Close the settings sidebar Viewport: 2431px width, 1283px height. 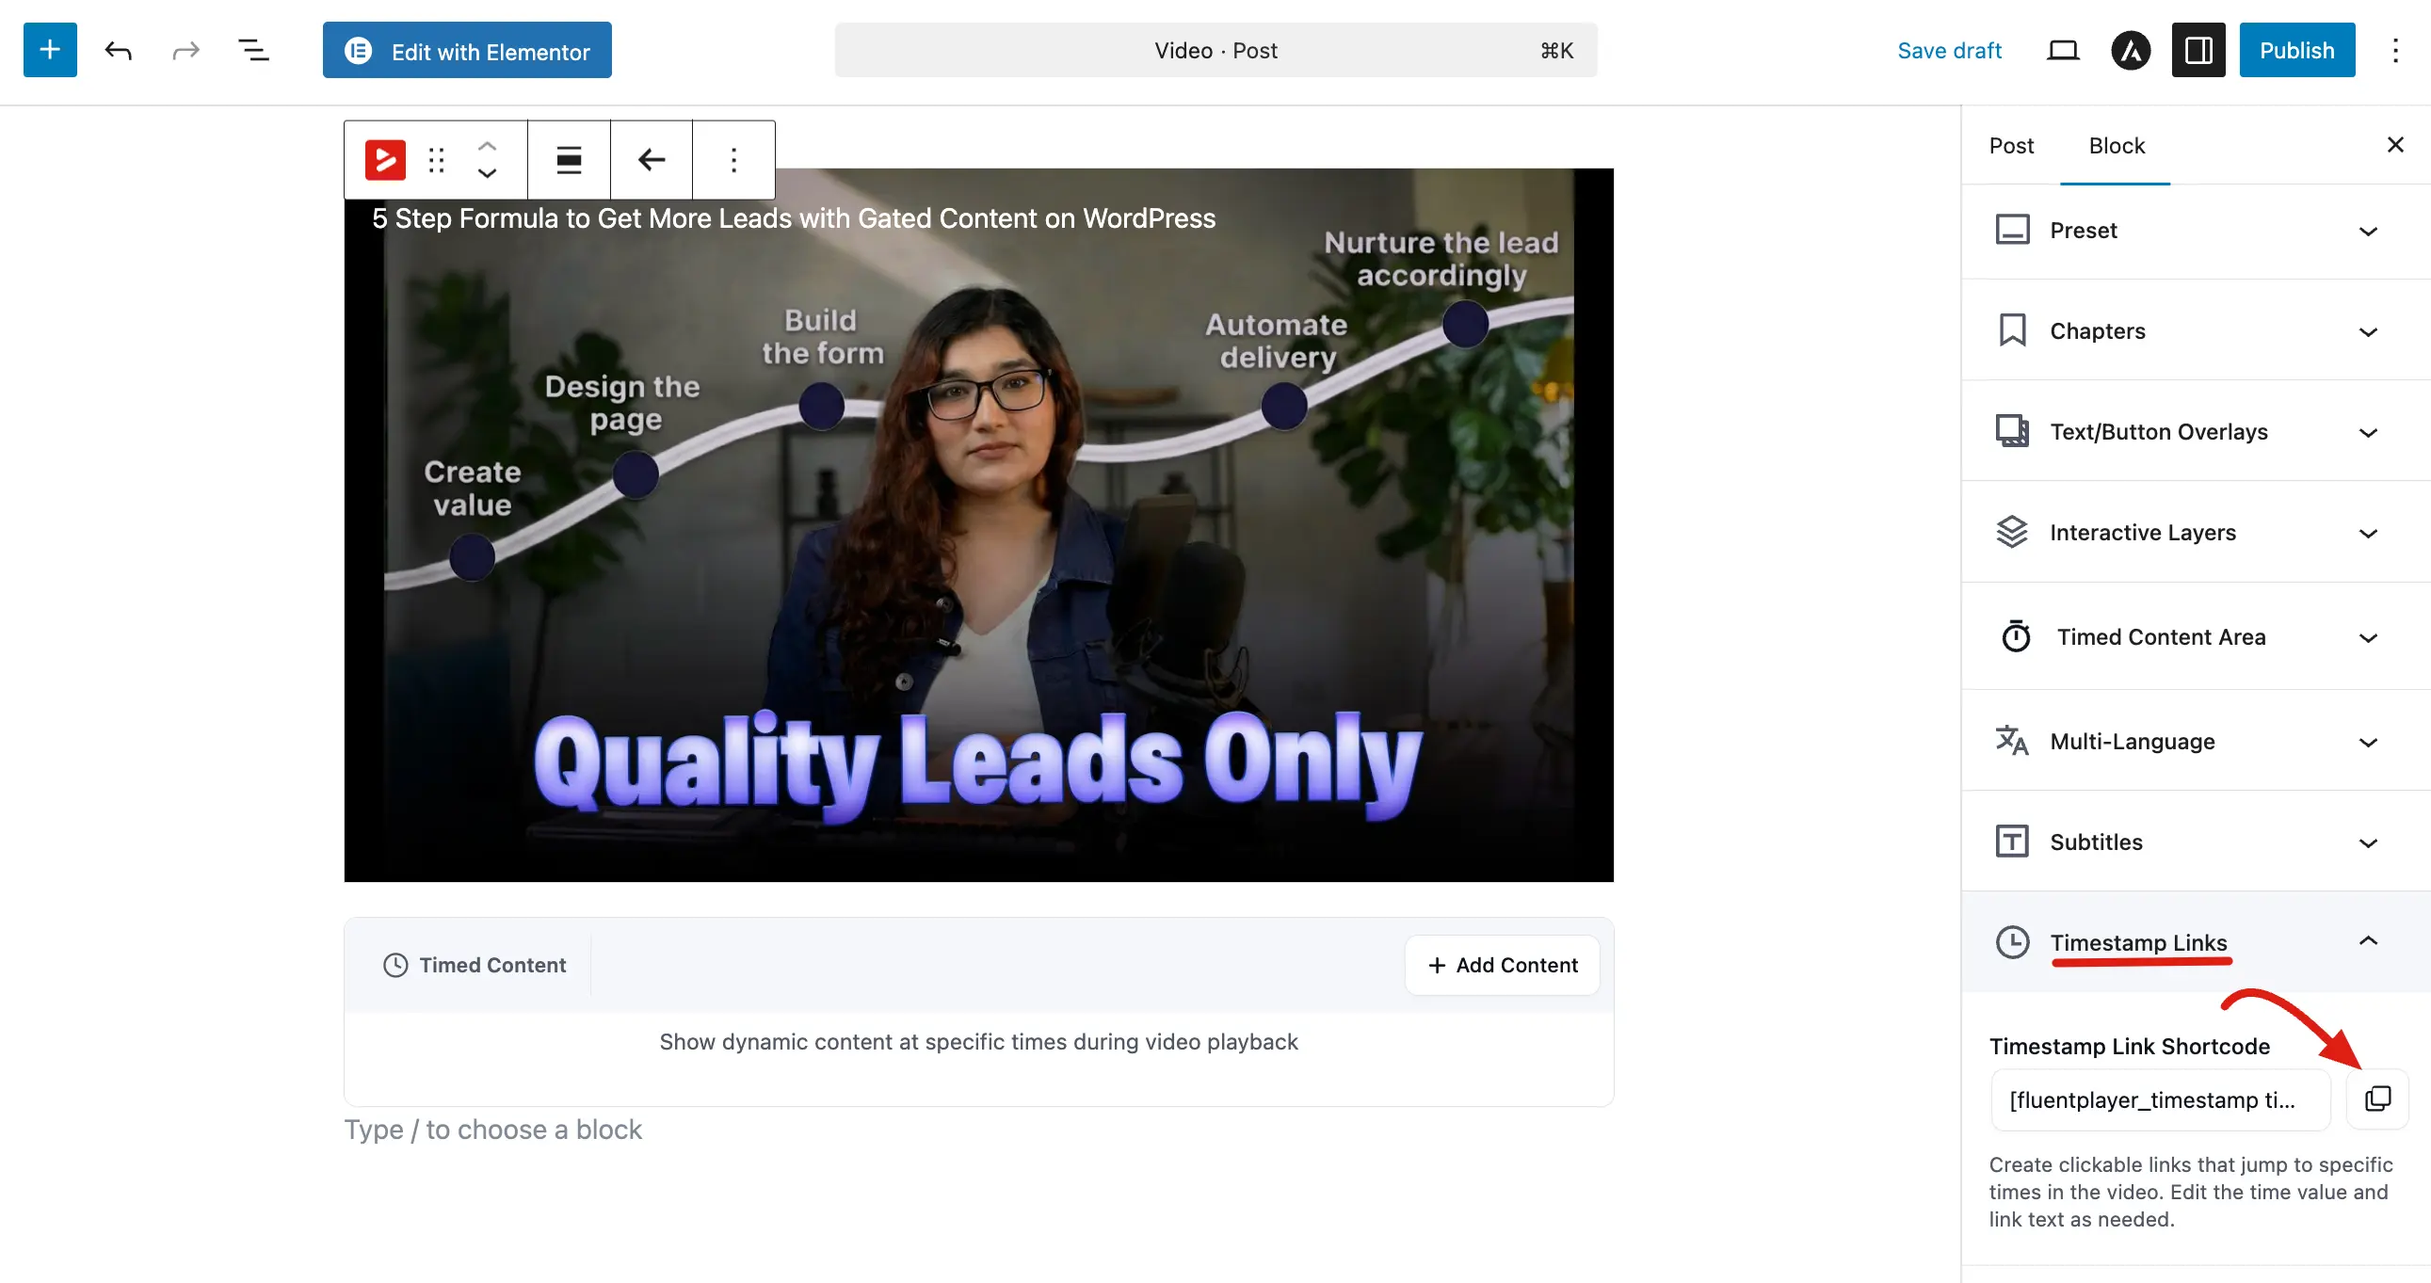(x=2394, y=145)
